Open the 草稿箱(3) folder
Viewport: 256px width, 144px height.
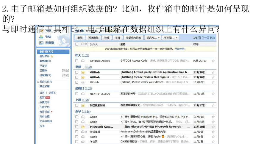pyautogui.click(x=45, y=61)
